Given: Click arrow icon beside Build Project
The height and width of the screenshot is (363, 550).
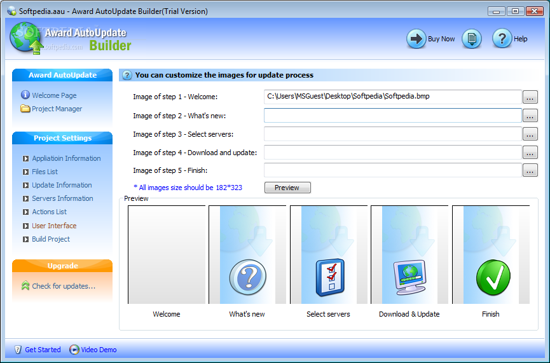Looking at the screenshot, I should pos(25,239).
